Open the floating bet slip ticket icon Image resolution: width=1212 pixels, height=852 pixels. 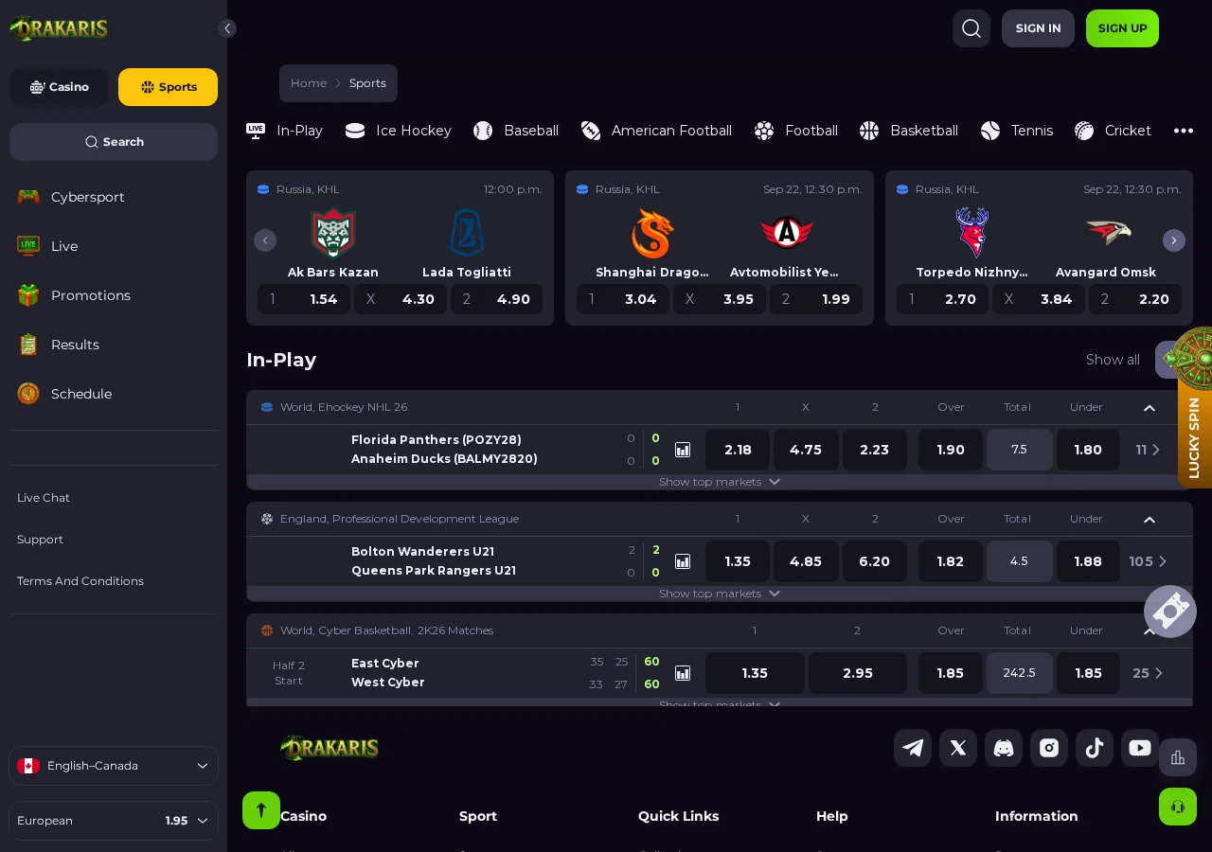pyautogui.click(x=1170, y=612)
